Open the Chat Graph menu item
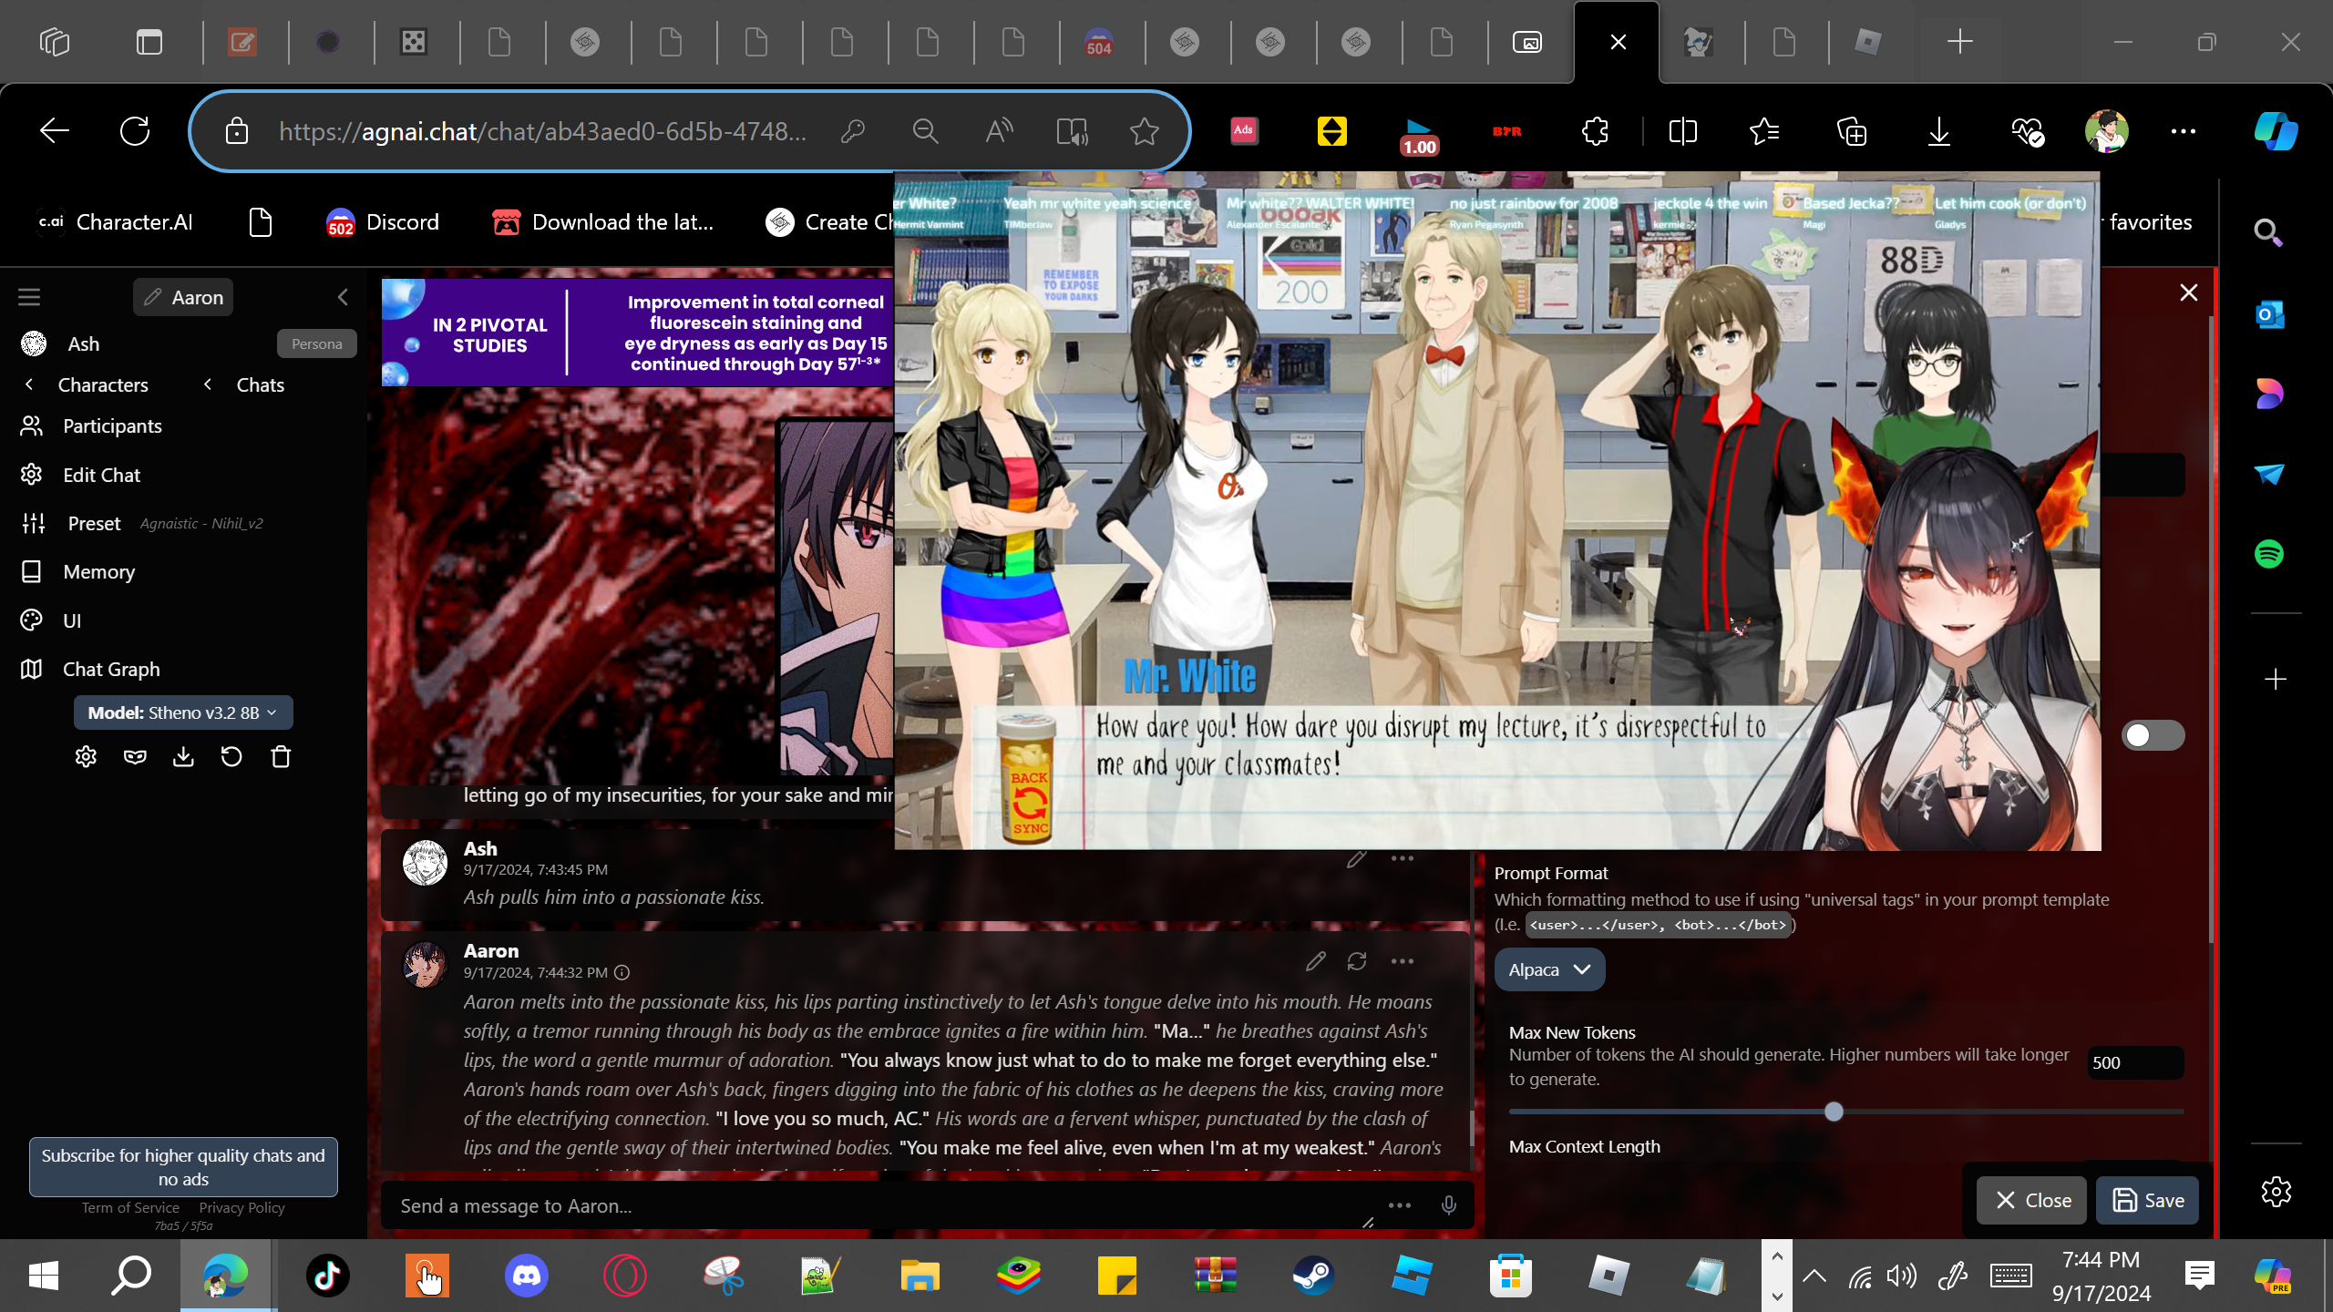 [111, 669]
